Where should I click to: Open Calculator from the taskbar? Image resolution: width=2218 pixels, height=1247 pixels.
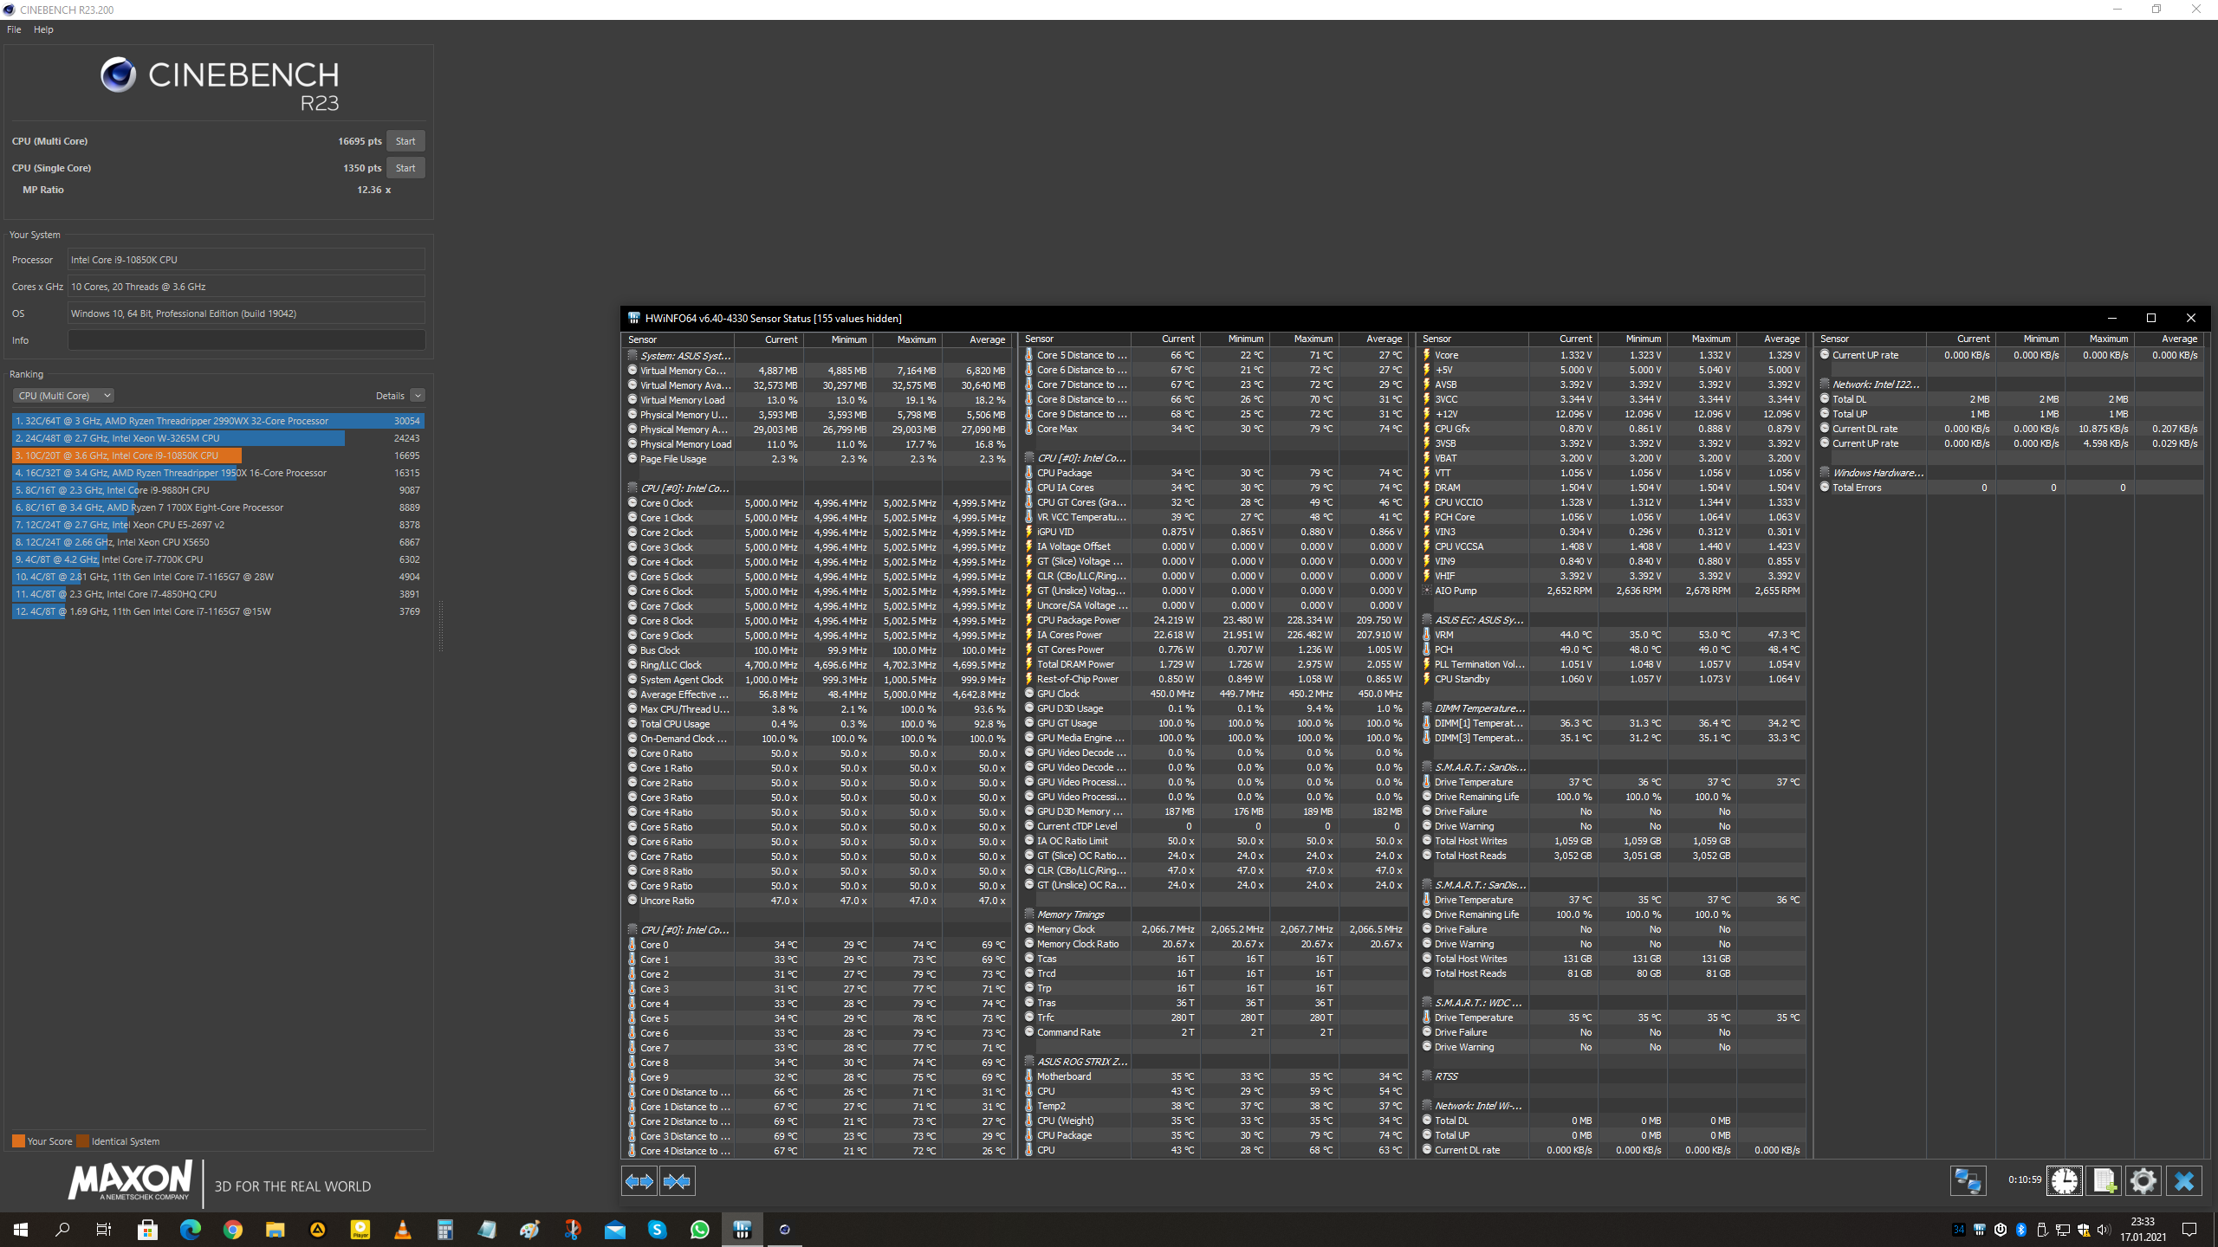[x=444, y=1230]
